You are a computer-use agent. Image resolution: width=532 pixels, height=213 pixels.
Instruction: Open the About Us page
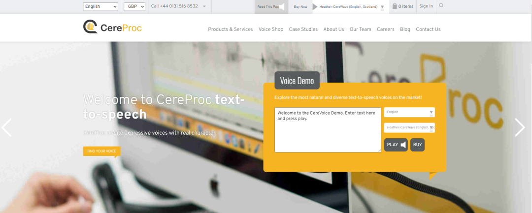coord(333,30)
